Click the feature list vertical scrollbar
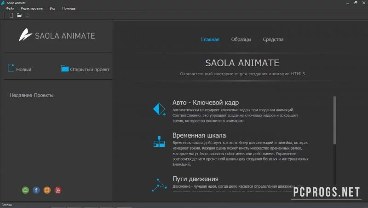368x208 pixels. point(334,120)
